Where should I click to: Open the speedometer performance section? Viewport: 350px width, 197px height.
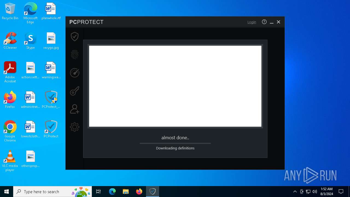click(x=75, y=73)
